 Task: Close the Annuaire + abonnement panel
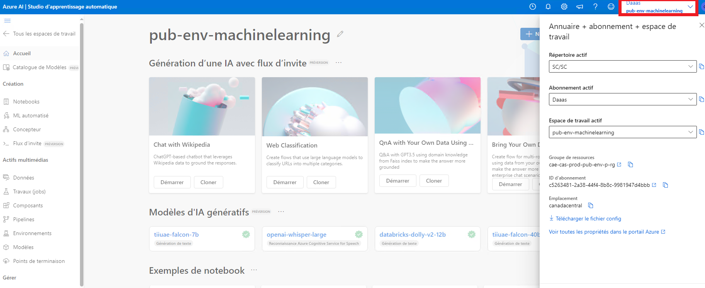click(x=702, y=25)
